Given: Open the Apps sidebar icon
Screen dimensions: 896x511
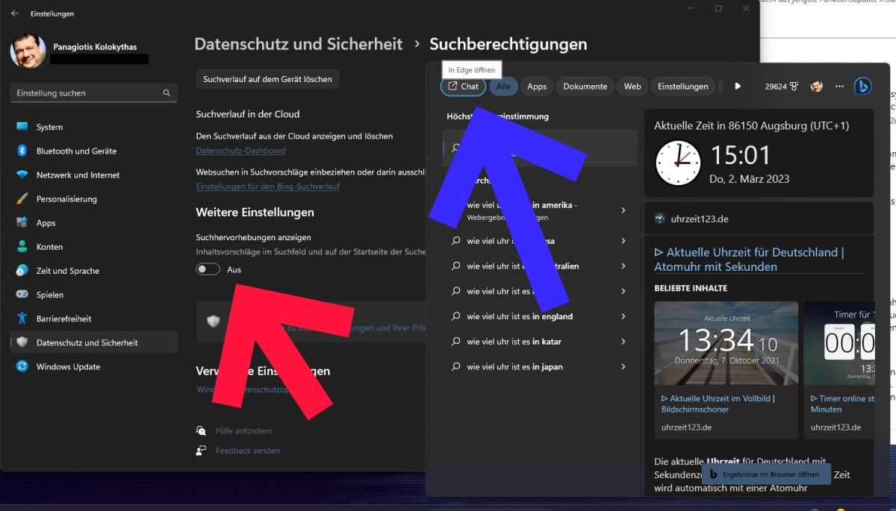Looking at the screenshot, I should point(22,222).
